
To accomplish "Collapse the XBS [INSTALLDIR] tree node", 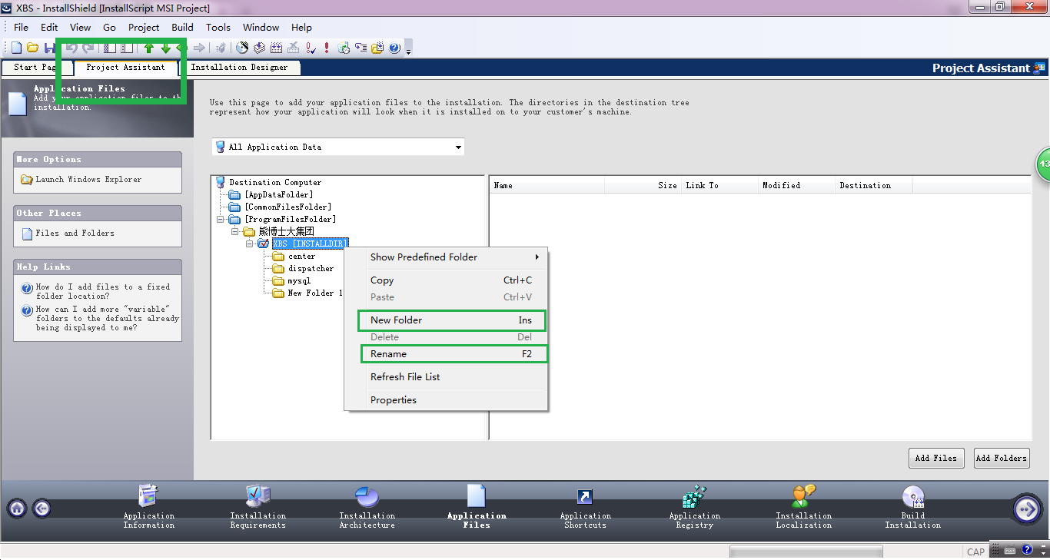I will click(x=249, y=244).
